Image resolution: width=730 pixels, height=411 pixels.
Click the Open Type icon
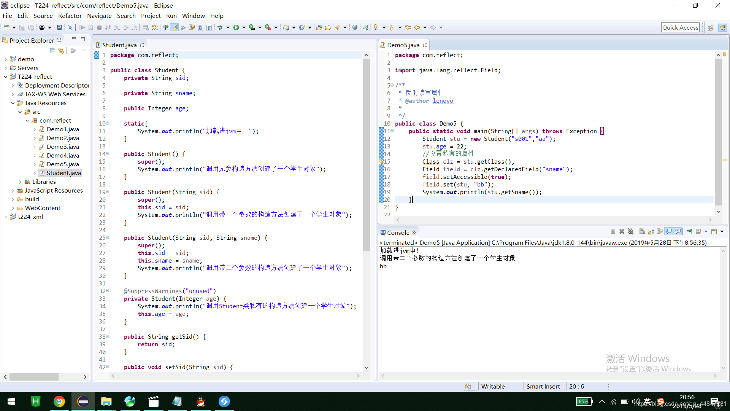pos(319,27)
